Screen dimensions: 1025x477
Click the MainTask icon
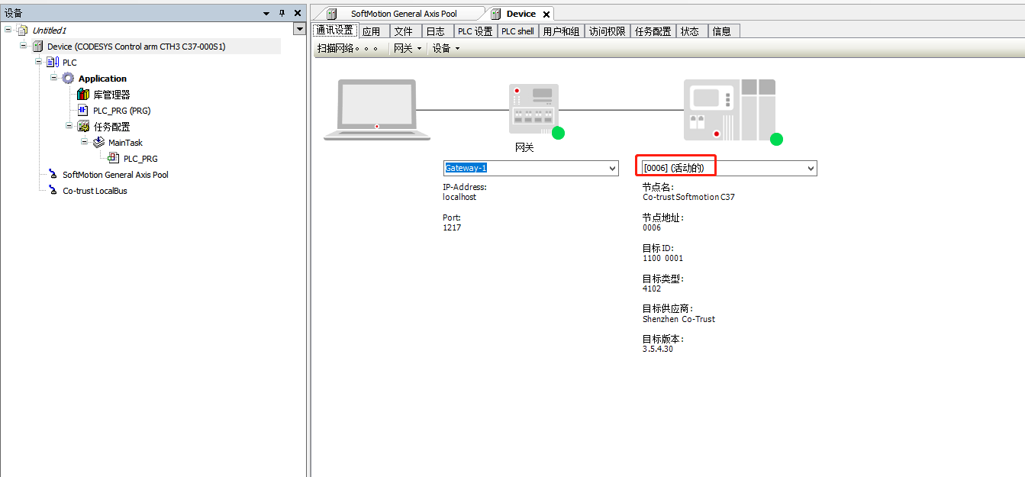(x=98, y=143)
